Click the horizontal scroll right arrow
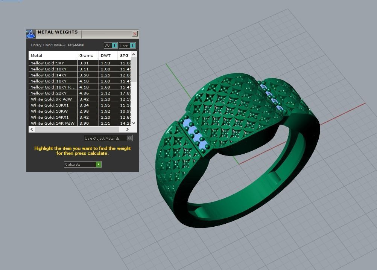Screen dimensions: 377x270 pos(128,129)
